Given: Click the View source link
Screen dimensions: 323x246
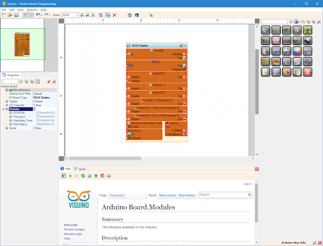Looking at the screenshot, I should [167, 195].
